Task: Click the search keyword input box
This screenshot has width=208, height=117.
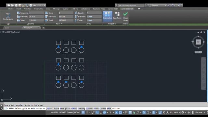Action: (x=131, y=5)
